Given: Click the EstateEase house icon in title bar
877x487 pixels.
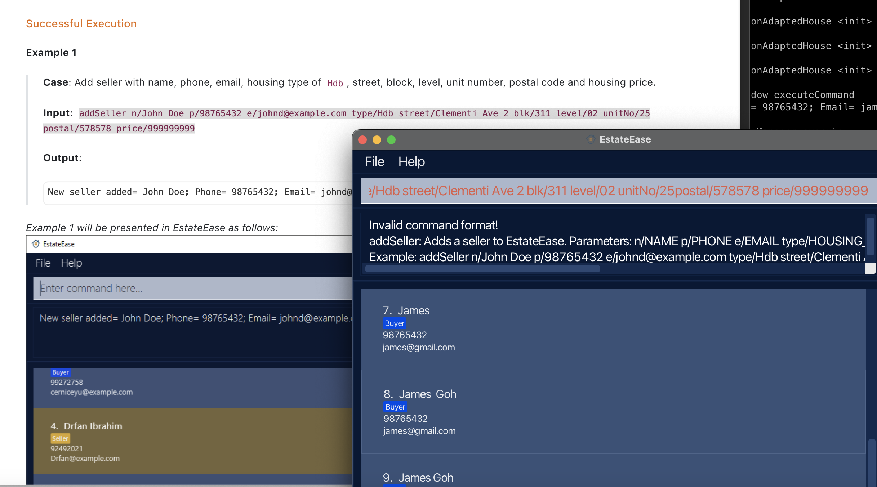Looking at the screenshot, I should click(x=591, y=139).
